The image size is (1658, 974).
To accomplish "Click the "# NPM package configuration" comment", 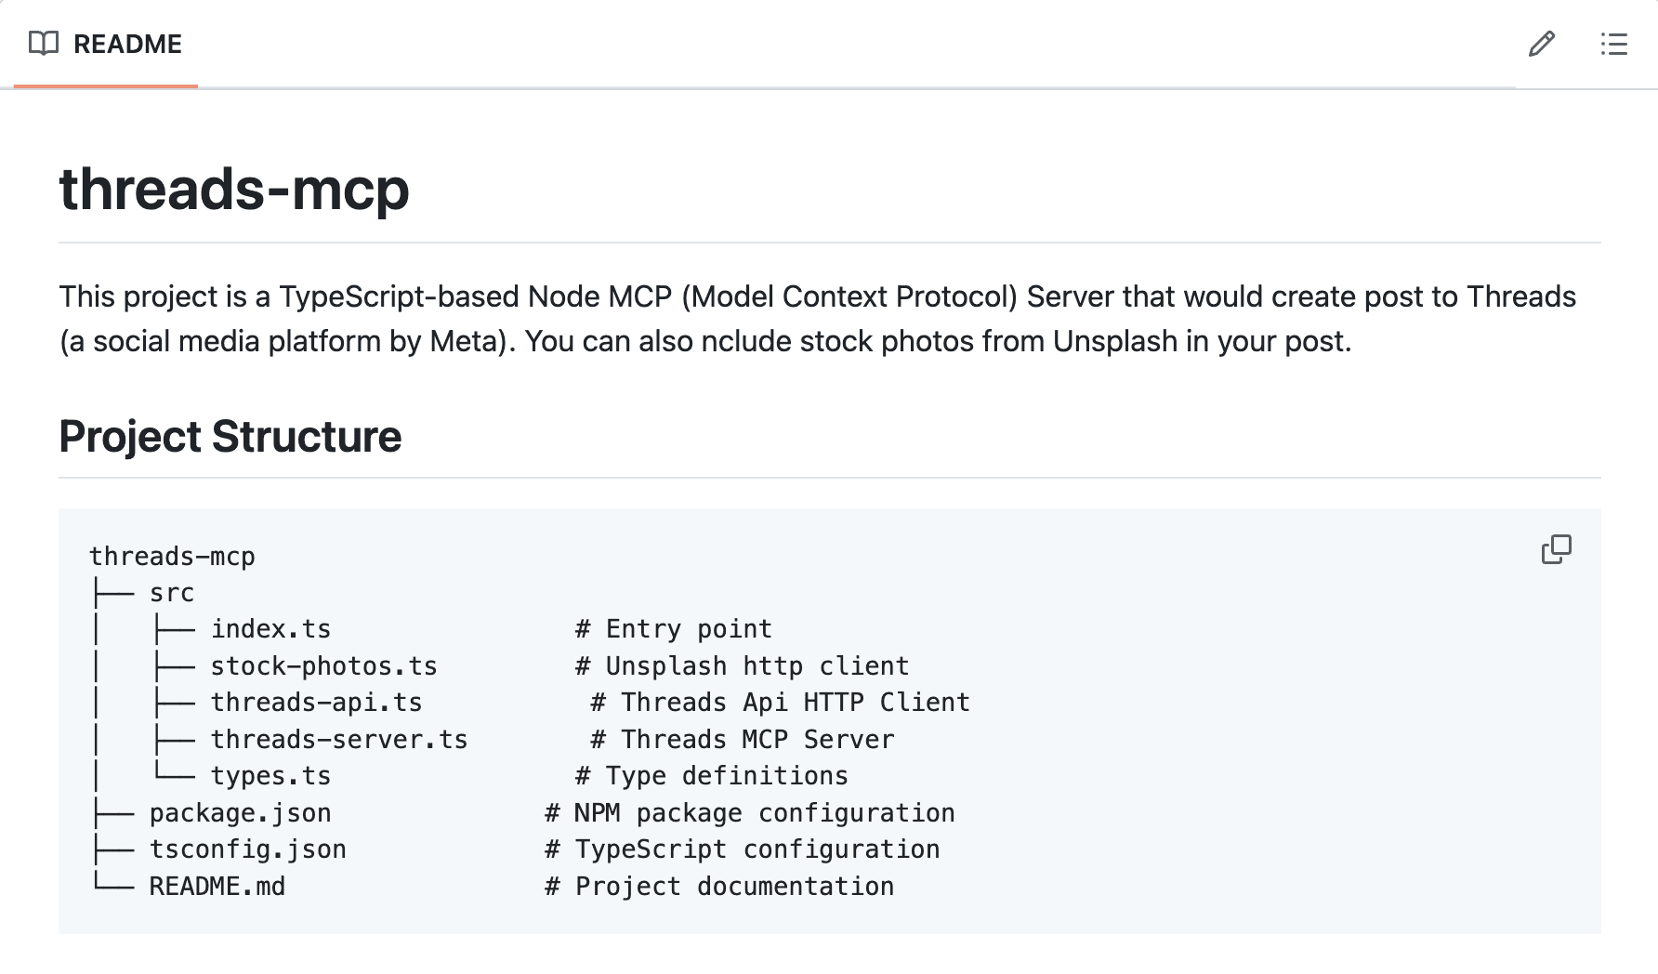I will [x=750, y=813].
